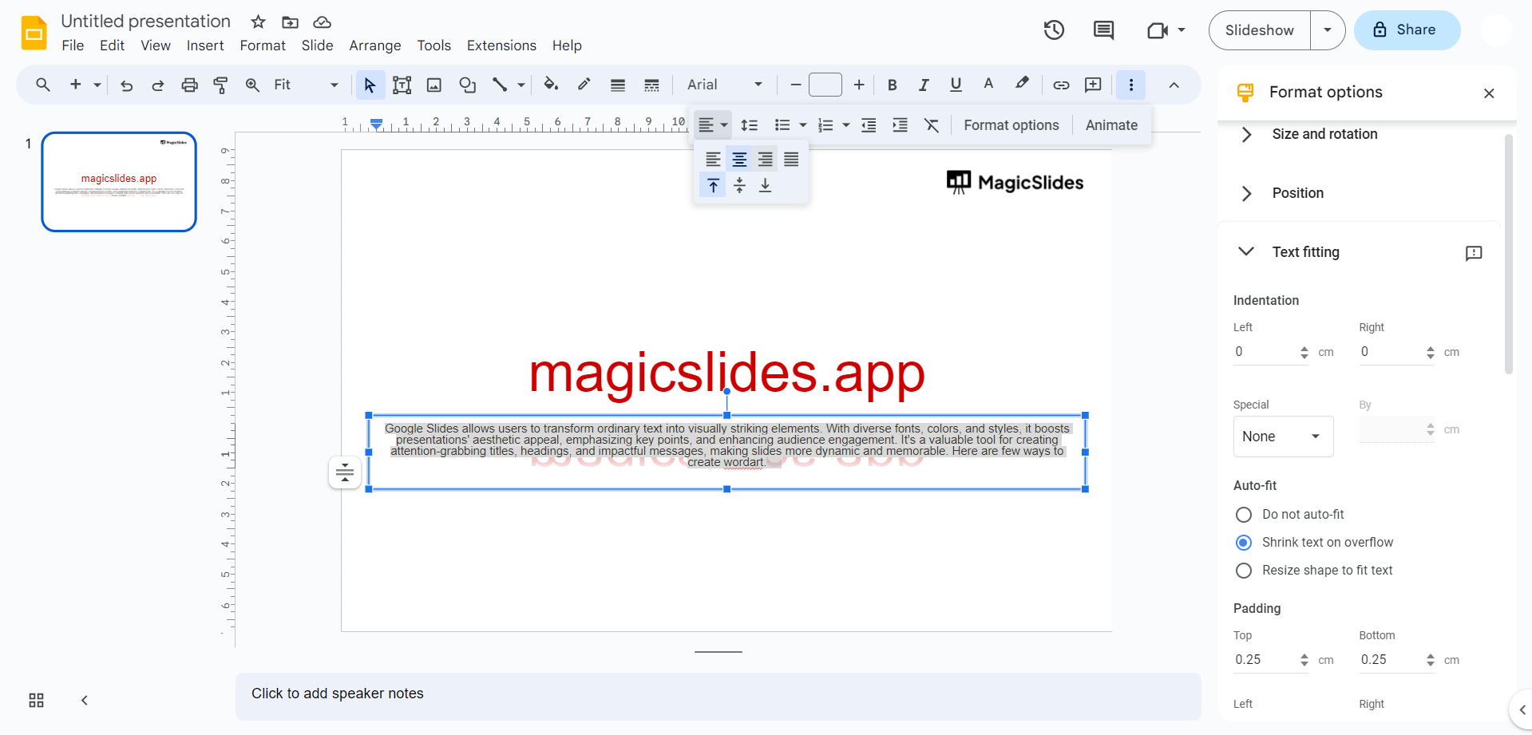Open the Format menu
Screen dimensions: 1532x735
(263, 45)
